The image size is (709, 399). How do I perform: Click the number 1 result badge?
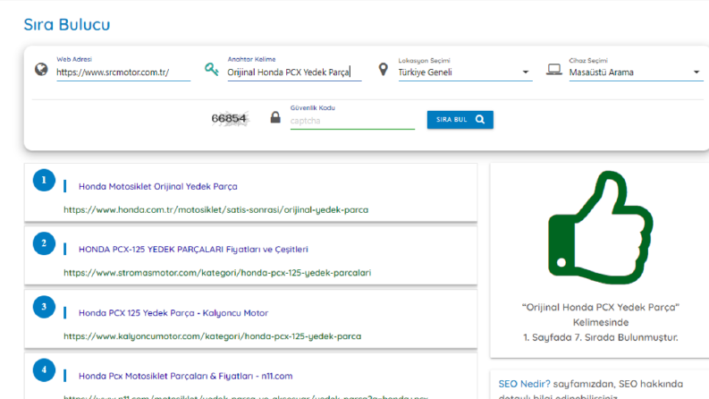[x=44, y=180]
